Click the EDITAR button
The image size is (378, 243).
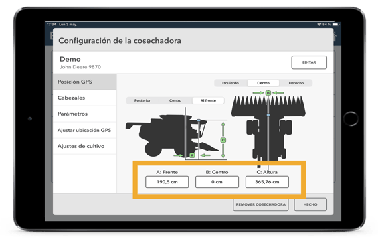tap(309, 62)
